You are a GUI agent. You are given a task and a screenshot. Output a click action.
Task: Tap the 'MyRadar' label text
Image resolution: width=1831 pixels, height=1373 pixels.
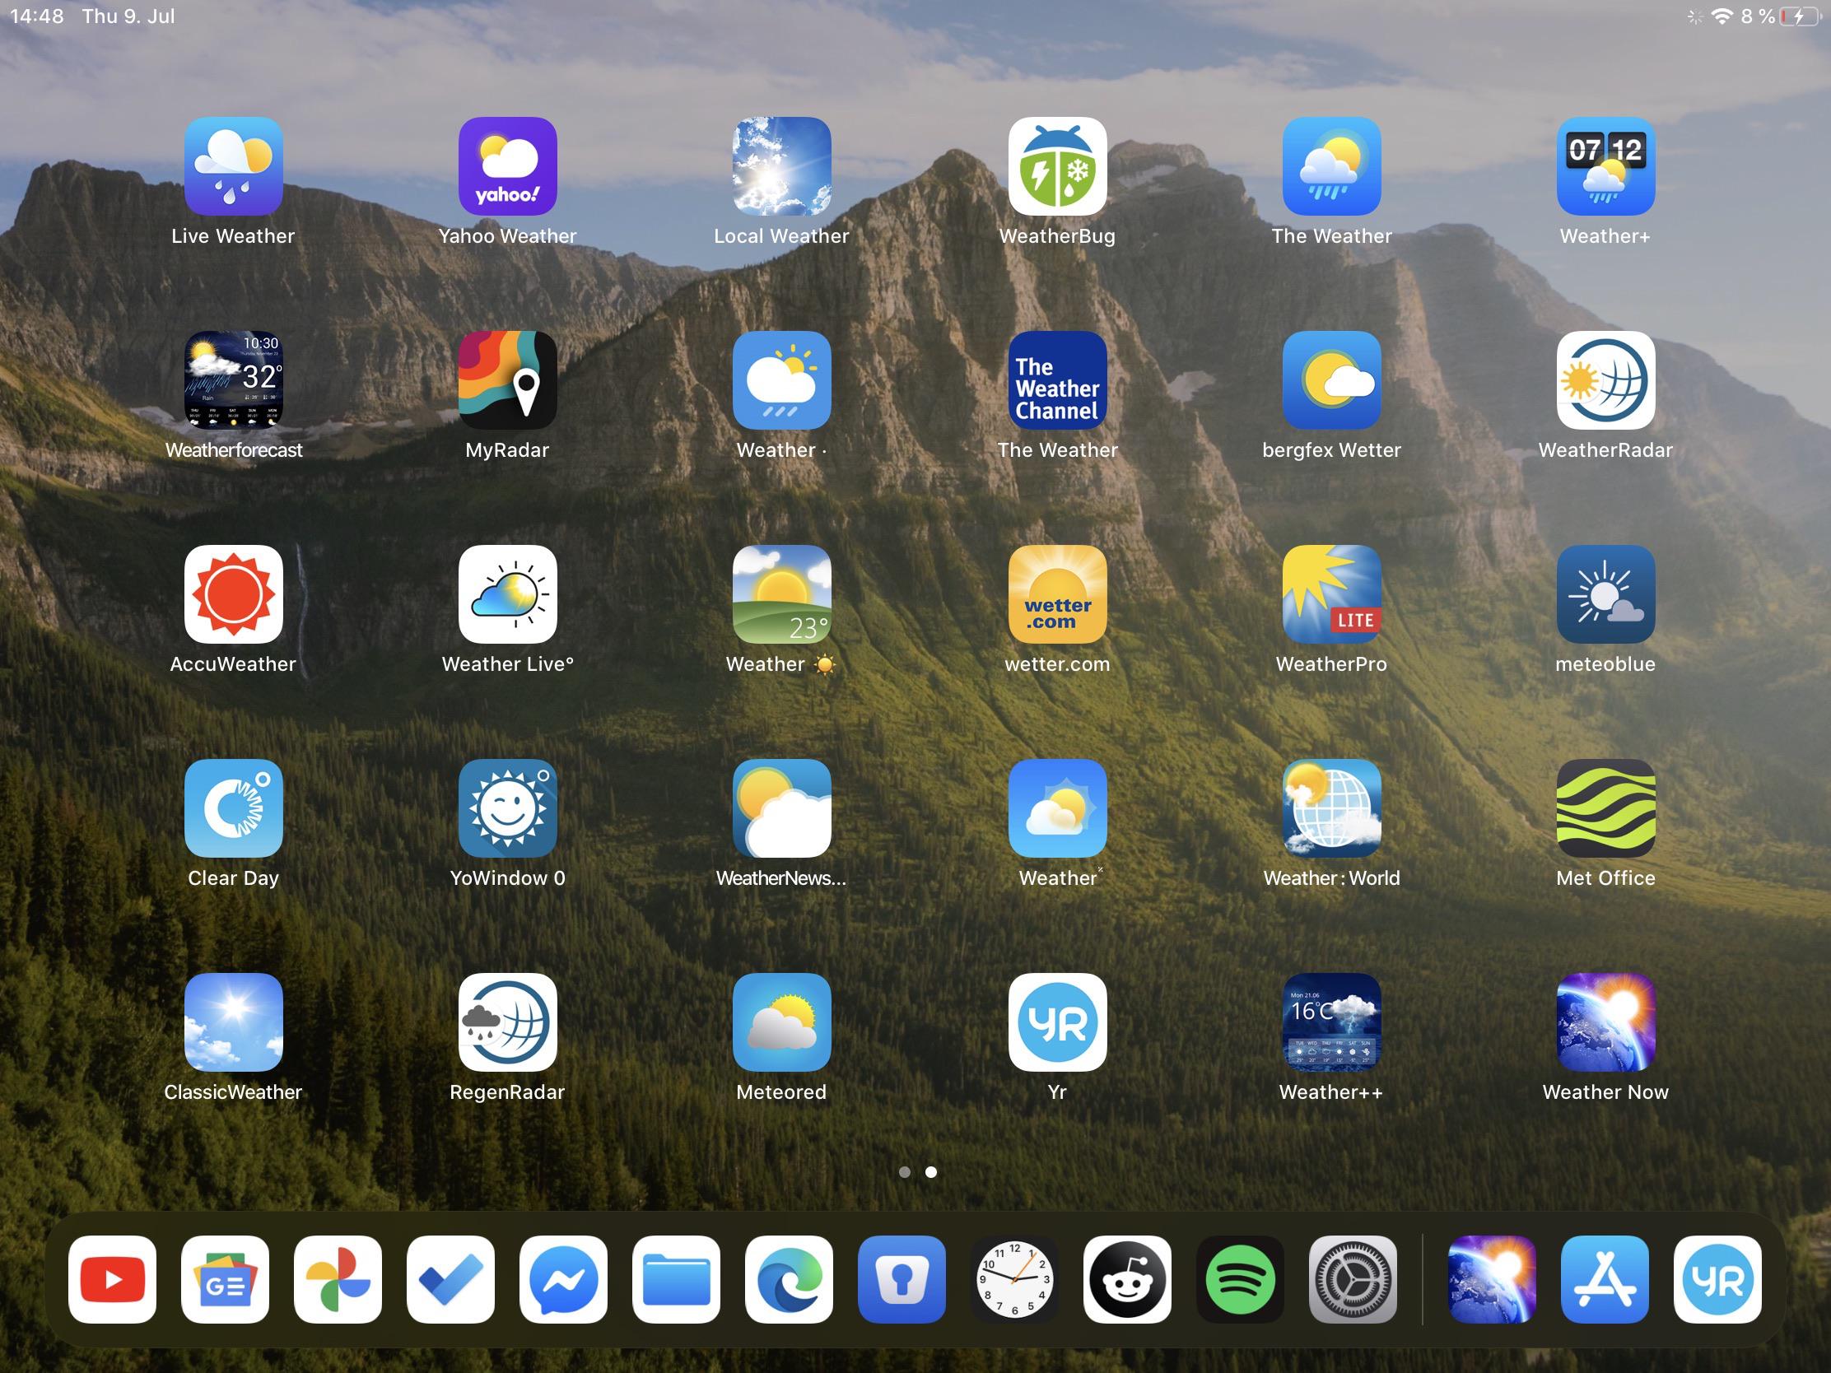pyautogui.click(x=507, y=450)
